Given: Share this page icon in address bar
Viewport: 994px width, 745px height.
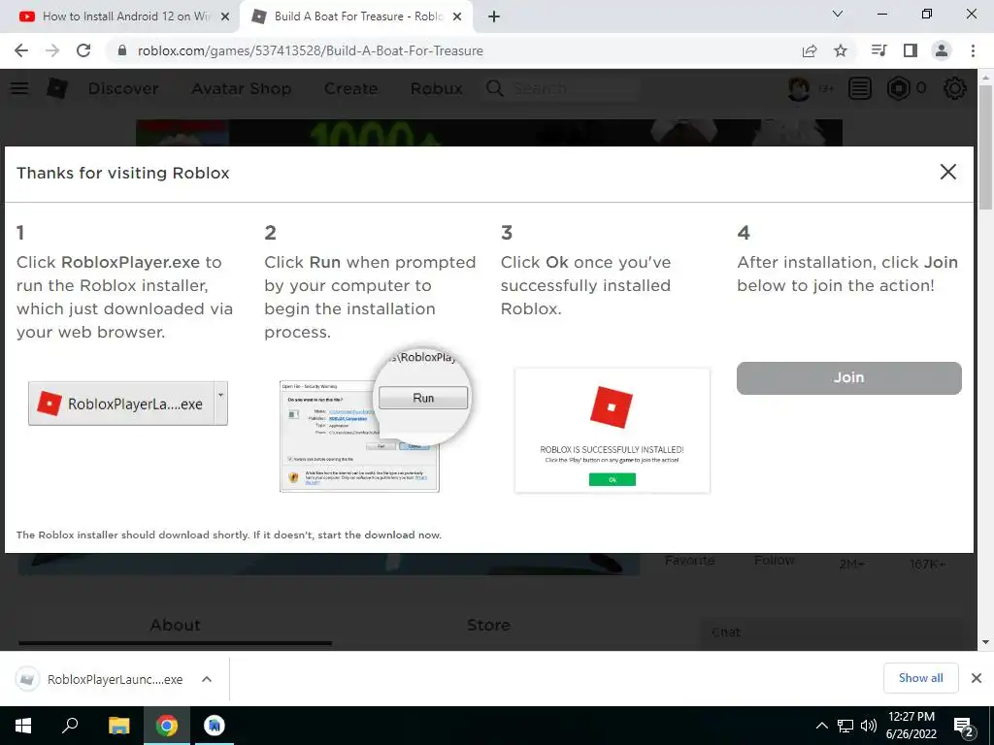Looking at the screenshot, I should (x=810, y=50).
